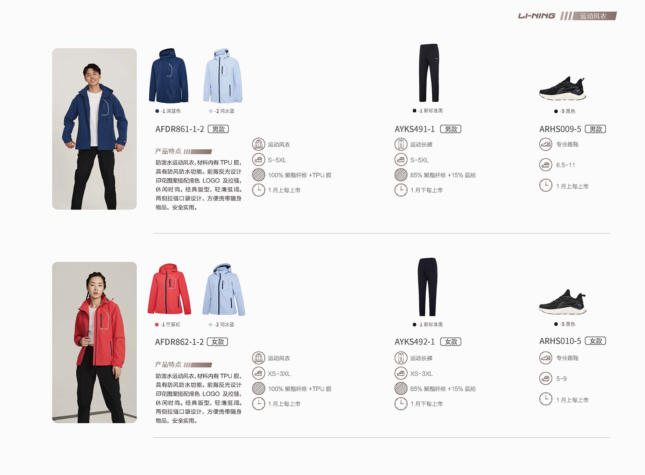
Task: Click the fabric icon by men's jacket 100% 聚酯纤维 +TPU 膜
Action: click(259, 175)
